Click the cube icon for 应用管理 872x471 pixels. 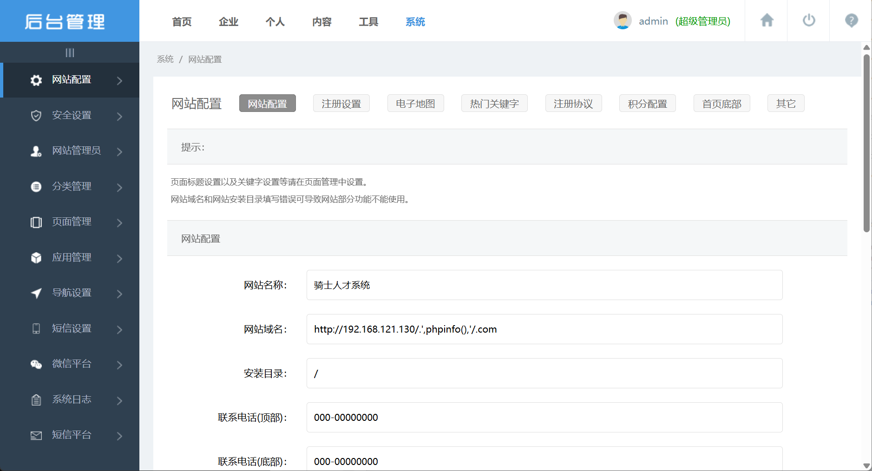(x=36, y=258)
